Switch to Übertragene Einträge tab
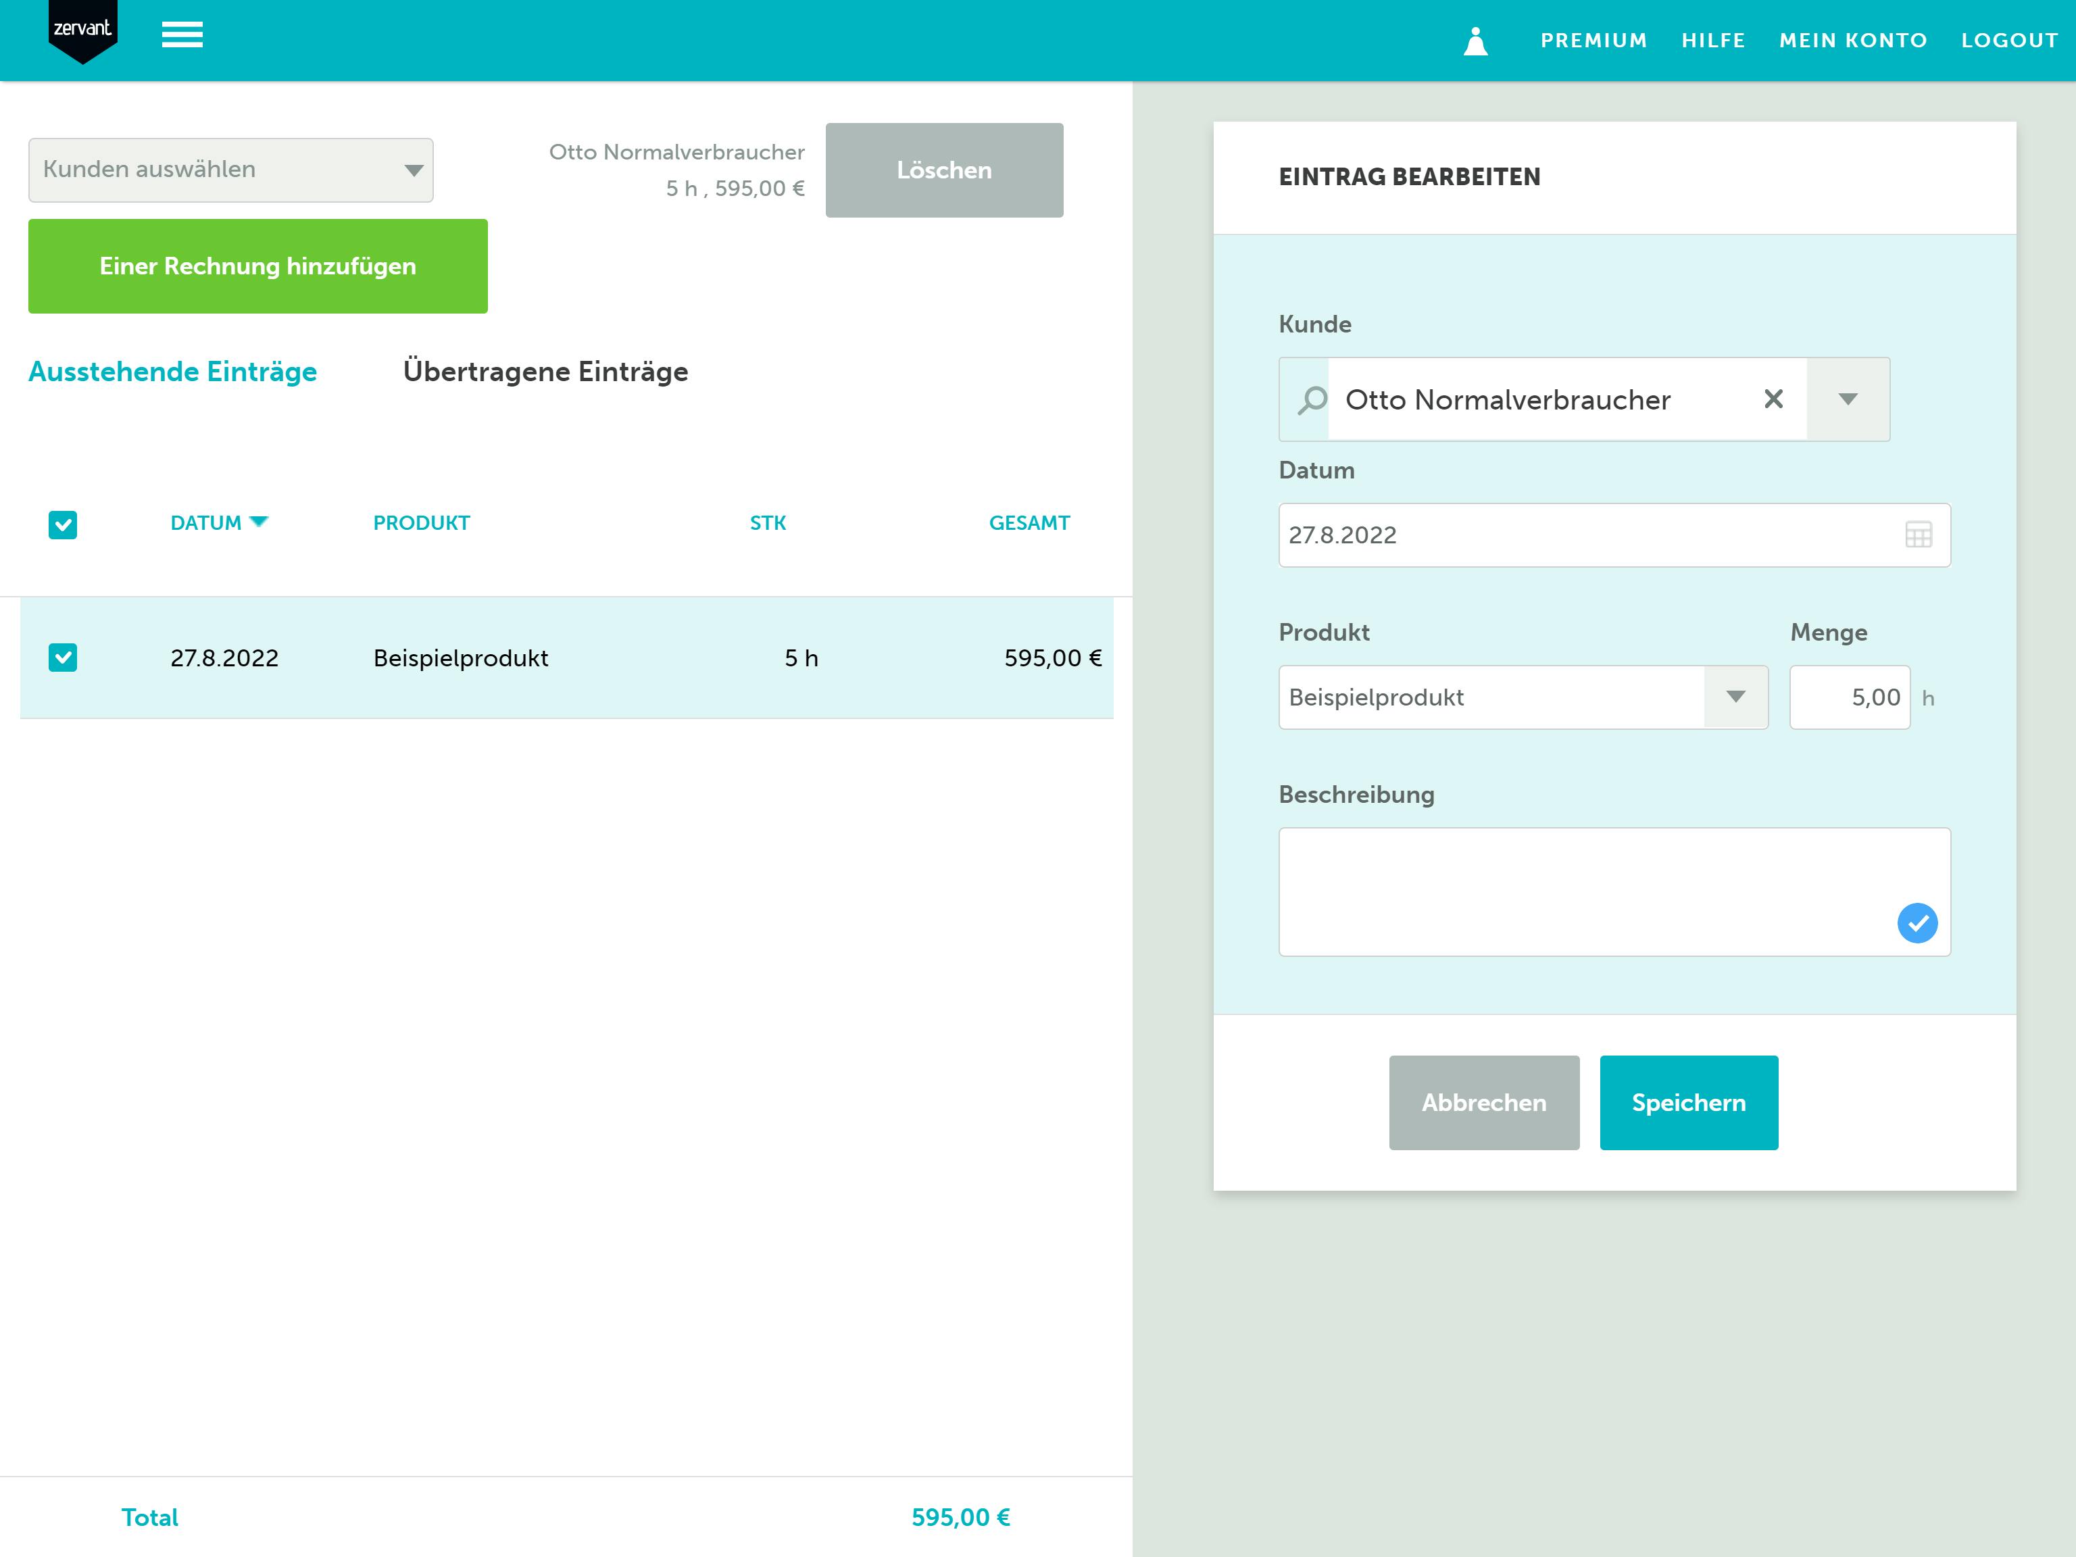The height and width of the screenshot is (1557, 2076). pos(545,372)
